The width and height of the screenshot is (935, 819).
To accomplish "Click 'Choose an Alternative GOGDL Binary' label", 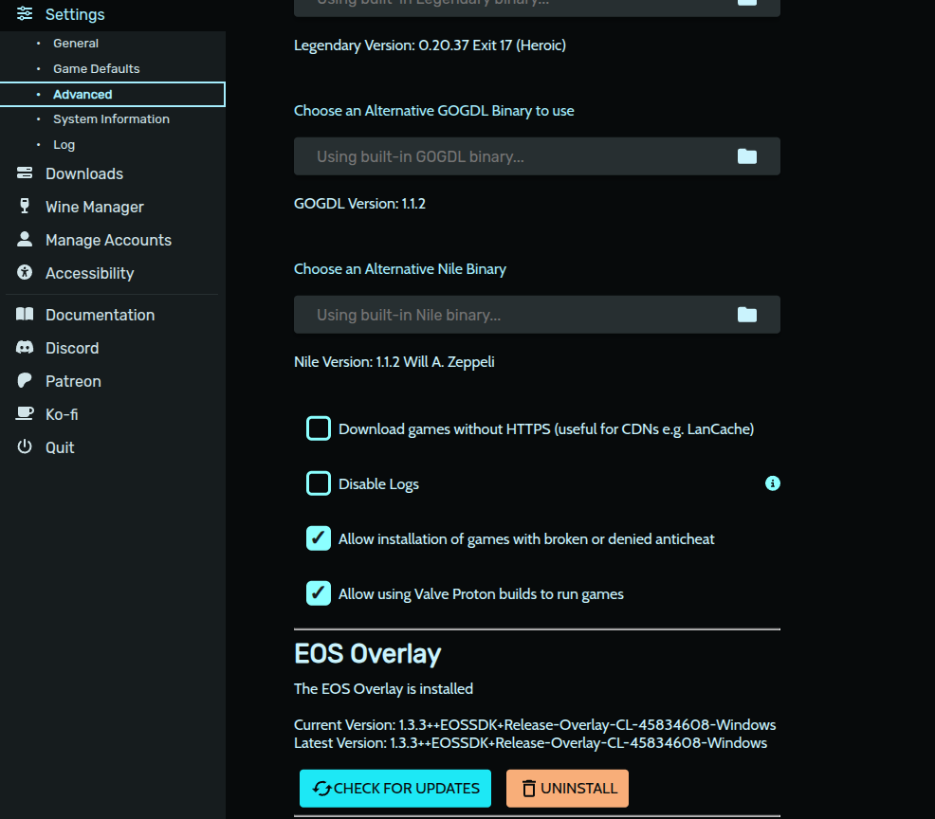I will [x=434, y=111].
